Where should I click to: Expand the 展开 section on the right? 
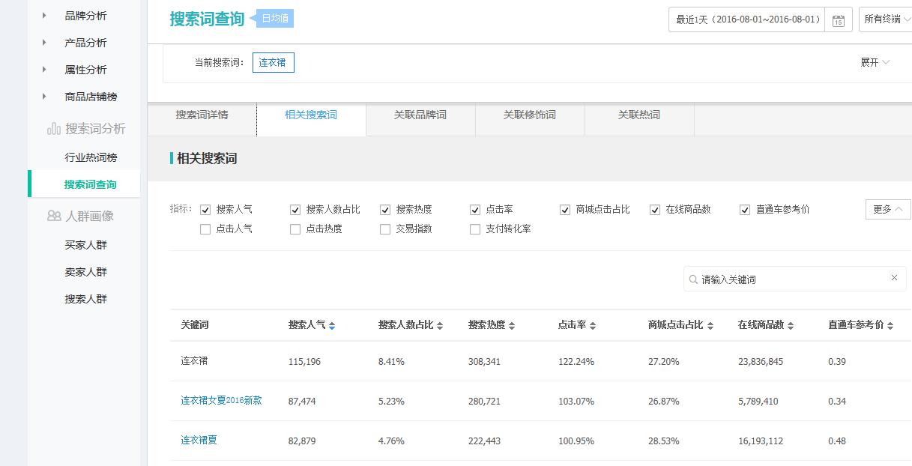(875, 63)
